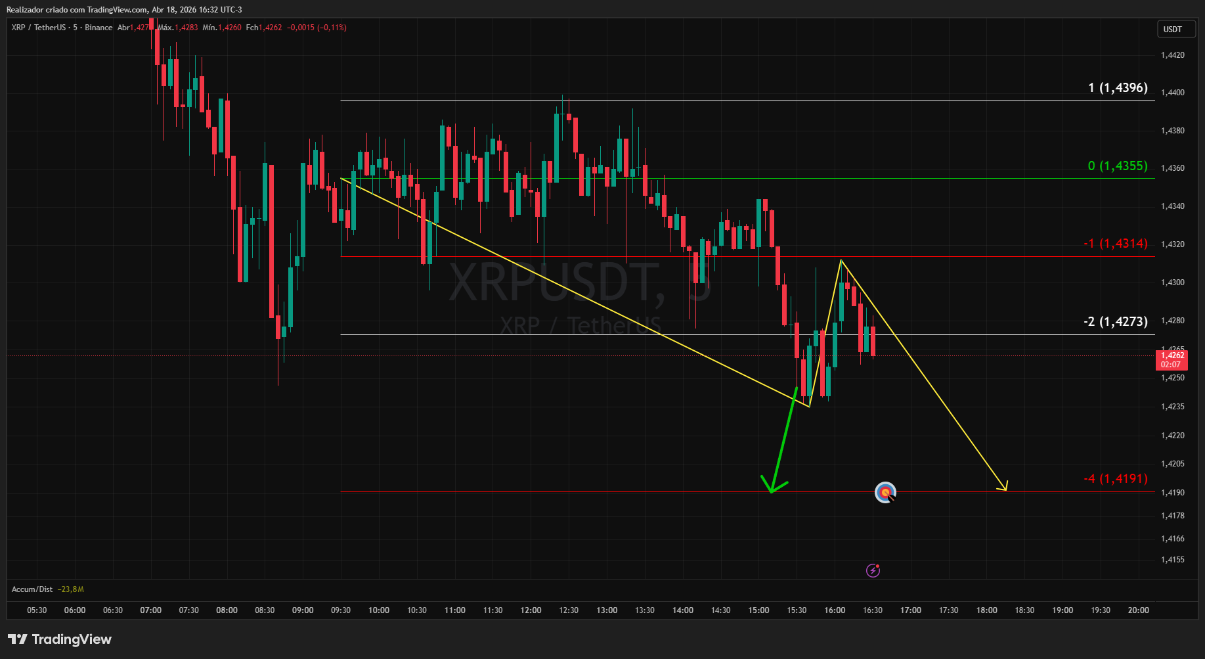
Task: Select the current price label 1,4262
Action: pos(1172,360)
